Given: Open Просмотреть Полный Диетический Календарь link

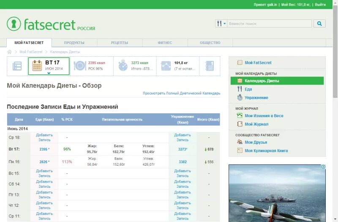Looking at the screenshot, I should click(x=182, y=93).
